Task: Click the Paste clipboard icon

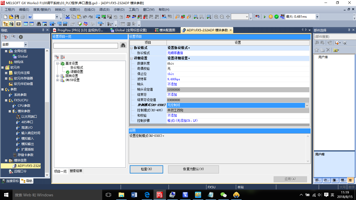Action: click(79, 17)
